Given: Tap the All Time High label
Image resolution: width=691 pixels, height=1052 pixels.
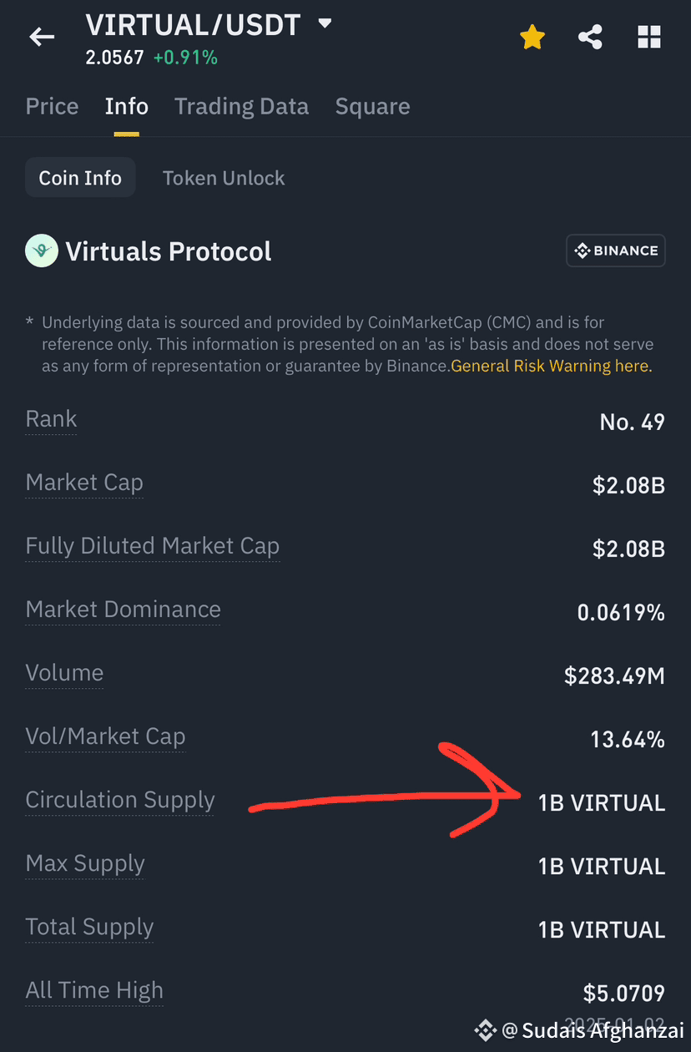Looking at the screenshot, I should [x=94, y=990].
